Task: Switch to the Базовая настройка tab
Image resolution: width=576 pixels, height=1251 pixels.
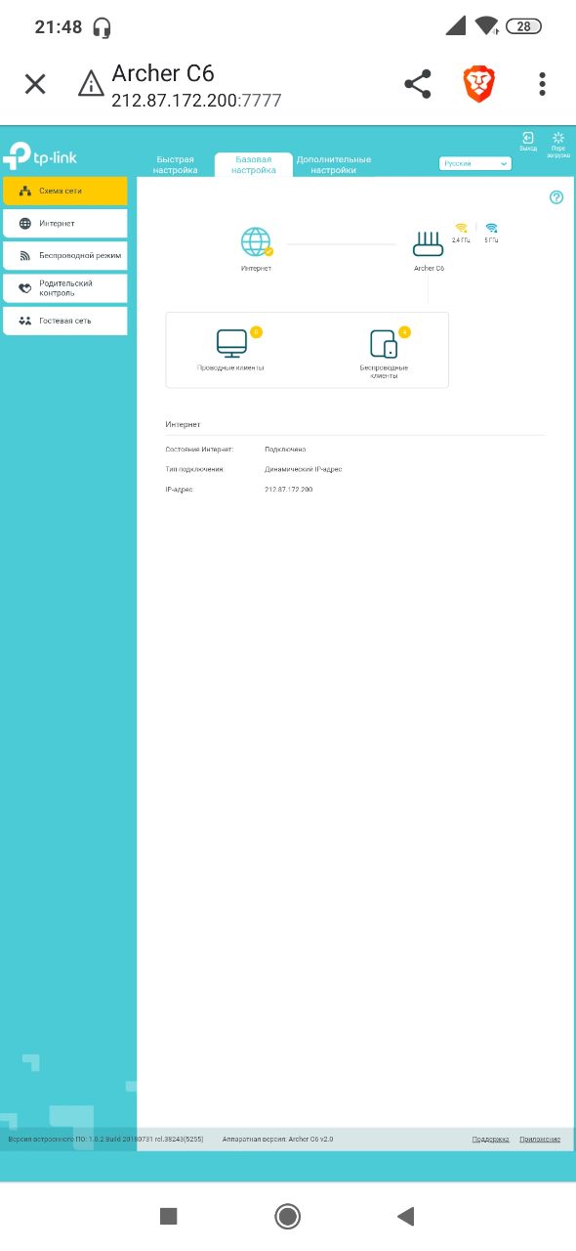Action: pos(254,164)
